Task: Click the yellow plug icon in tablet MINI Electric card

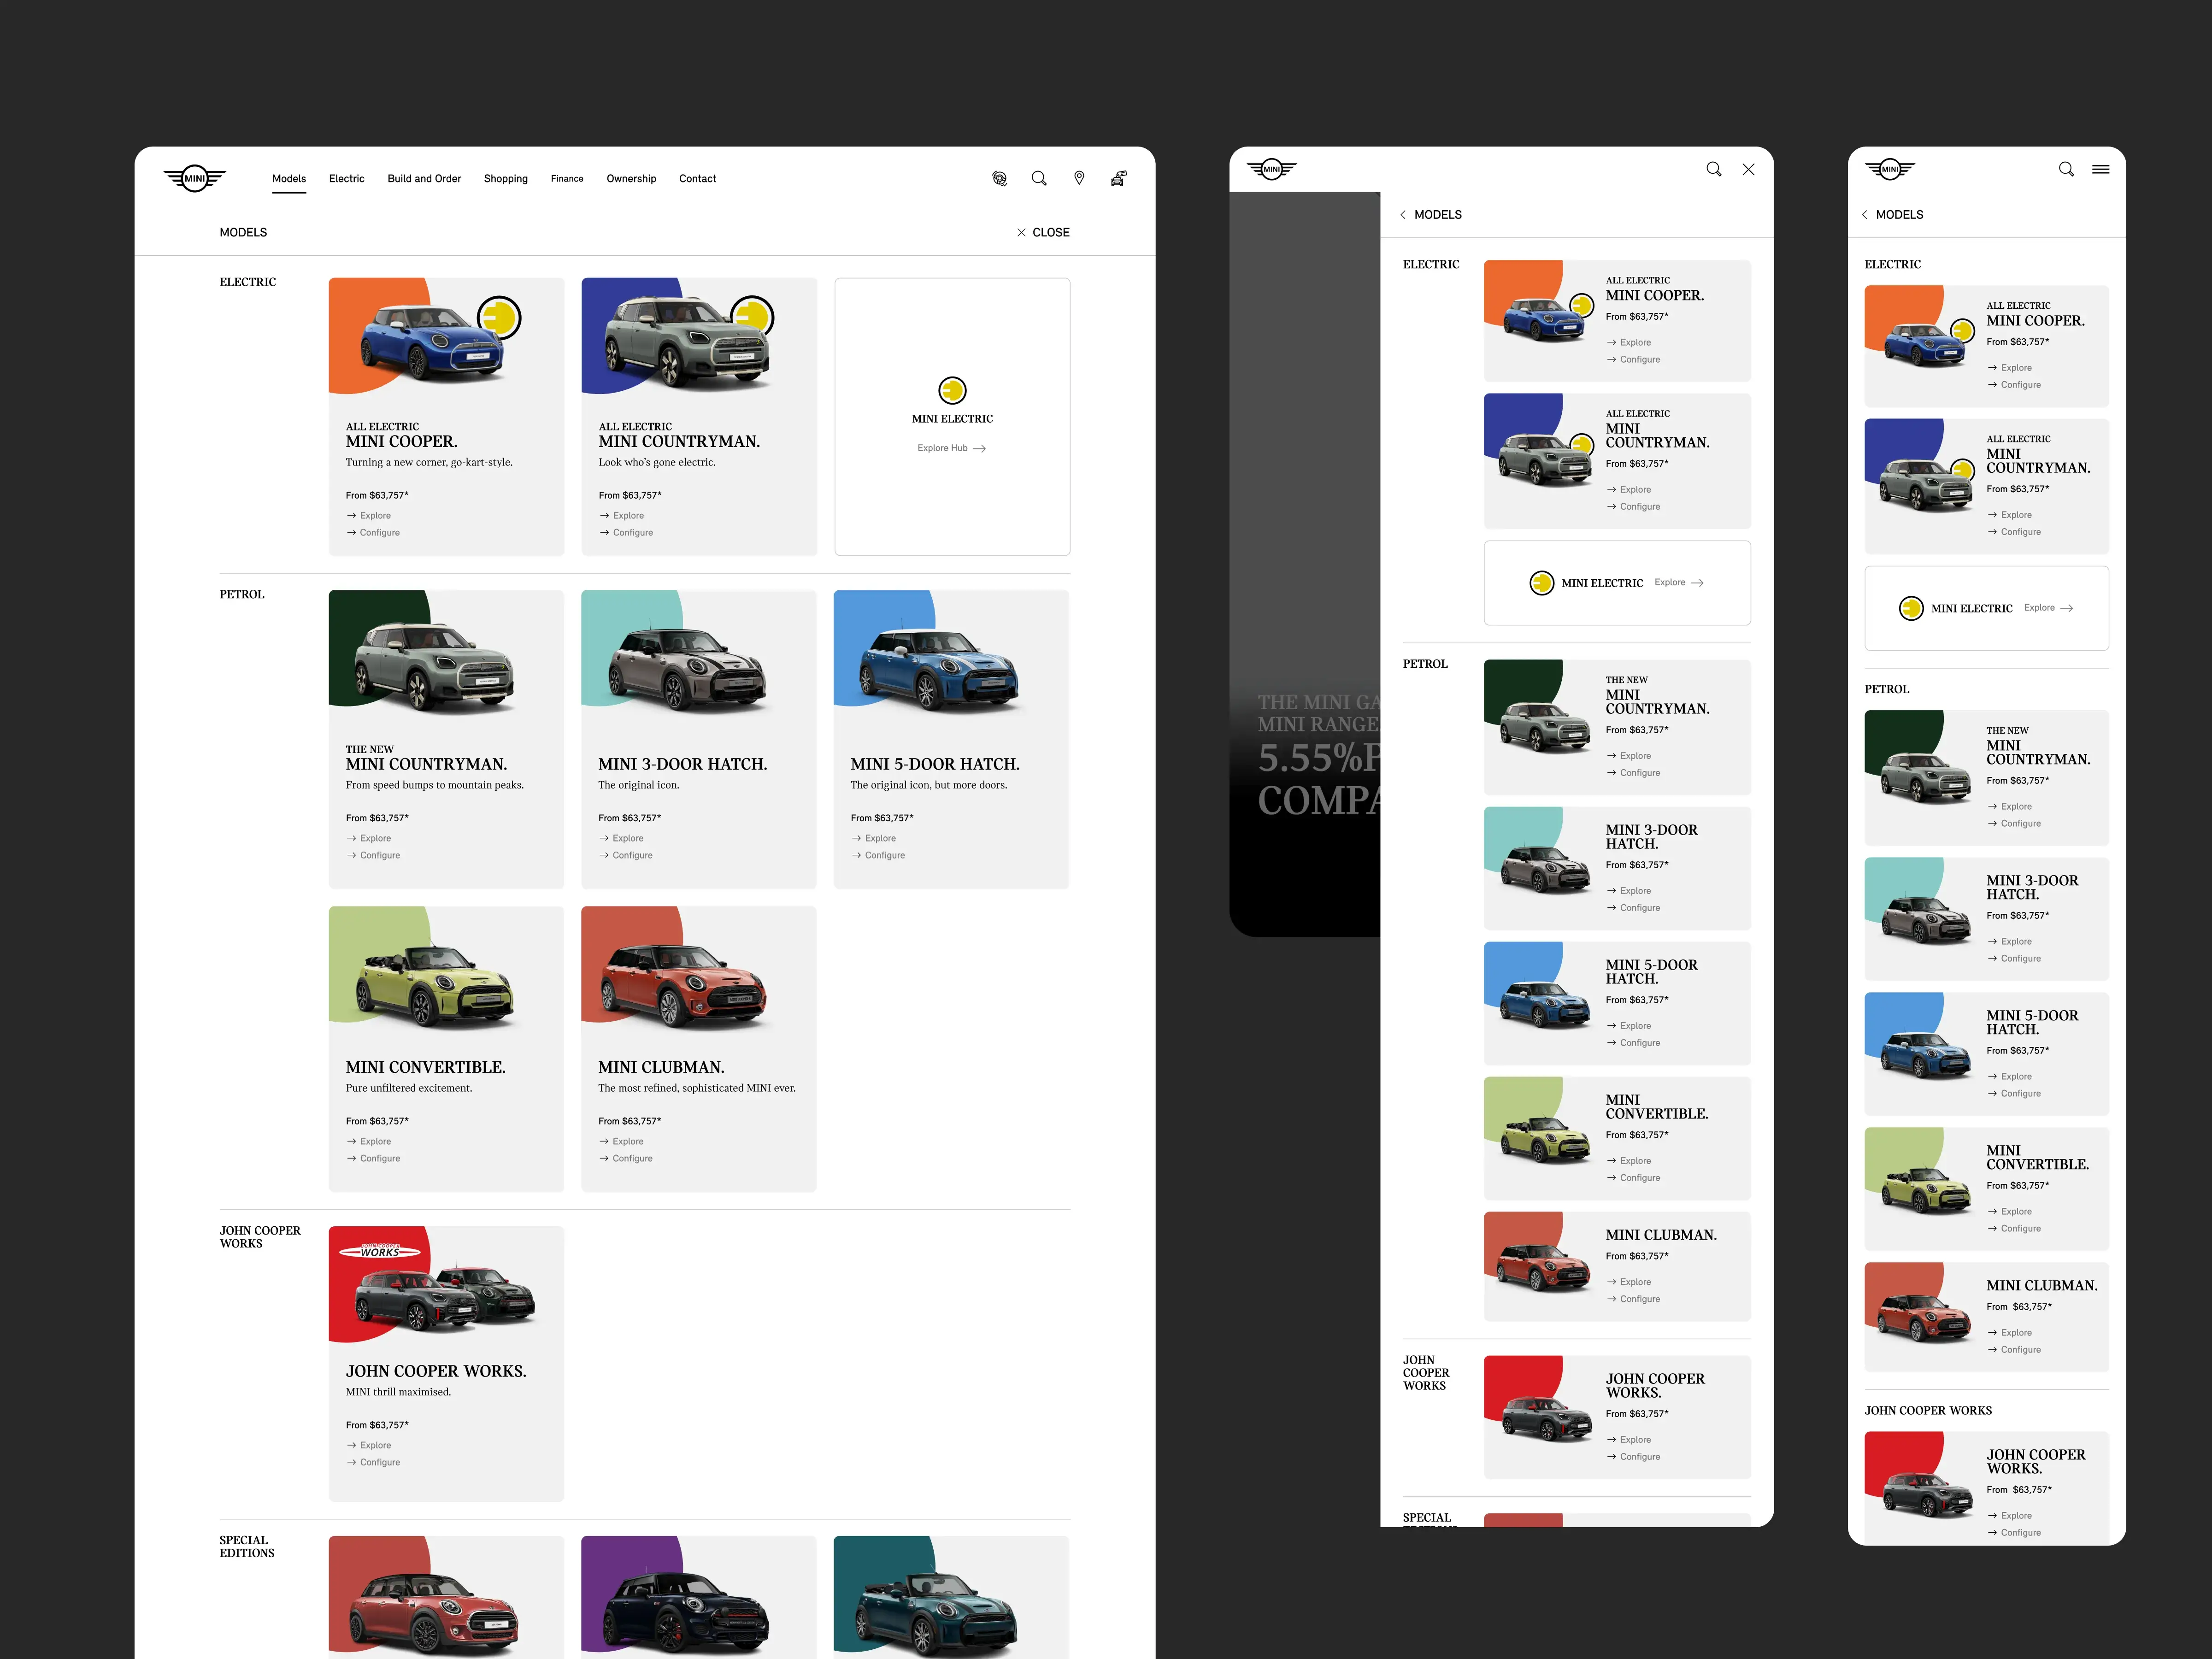Action: [1542, 583]
